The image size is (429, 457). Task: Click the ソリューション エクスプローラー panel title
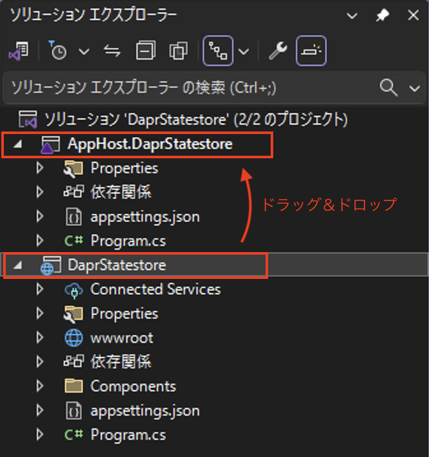(x=94, y=15)
